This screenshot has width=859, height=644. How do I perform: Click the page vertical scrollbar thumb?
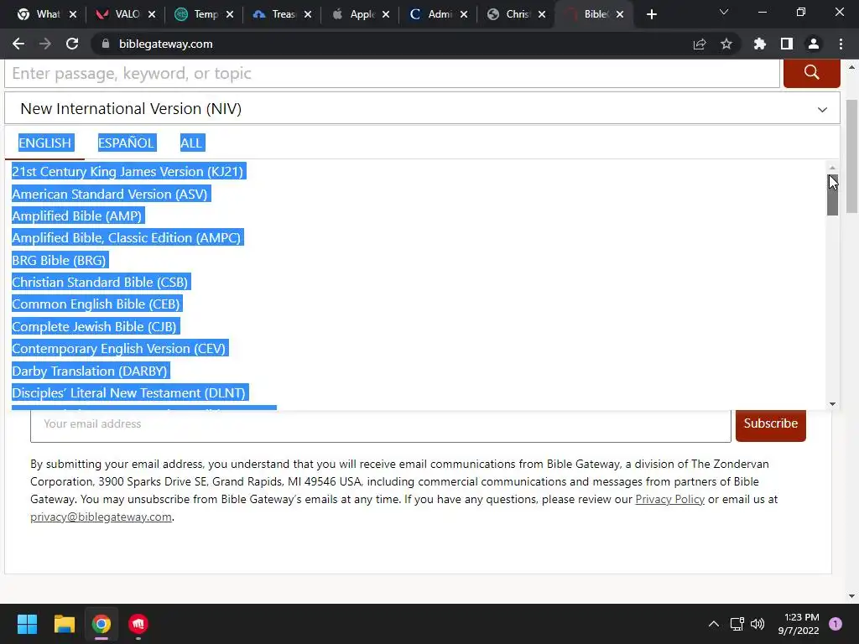pos(852,156)
